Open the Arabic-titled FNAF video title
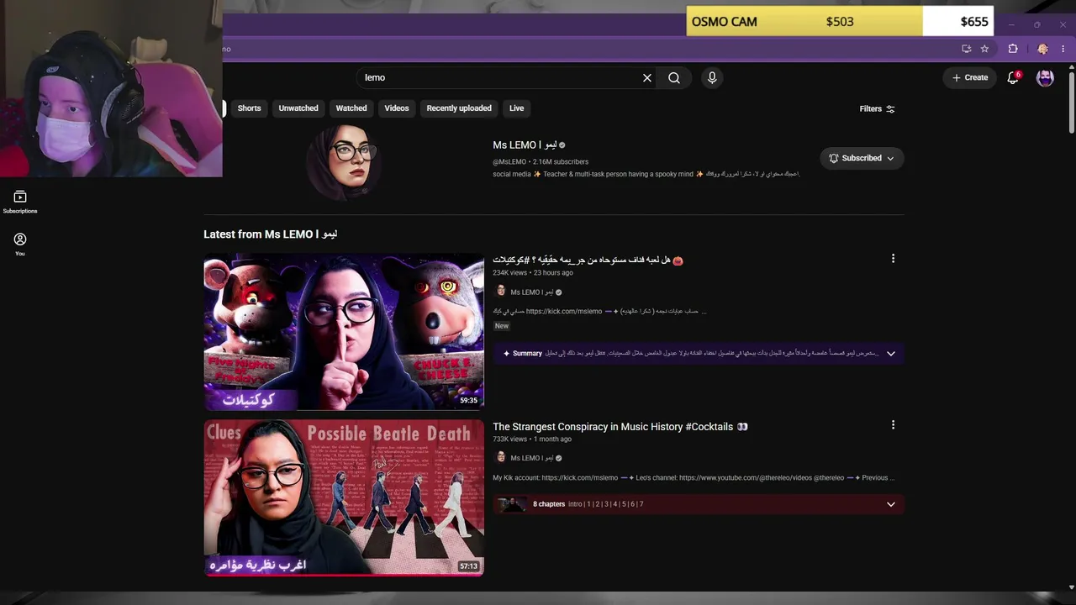This screenshot has height=605, width=1076. (588, 260)
